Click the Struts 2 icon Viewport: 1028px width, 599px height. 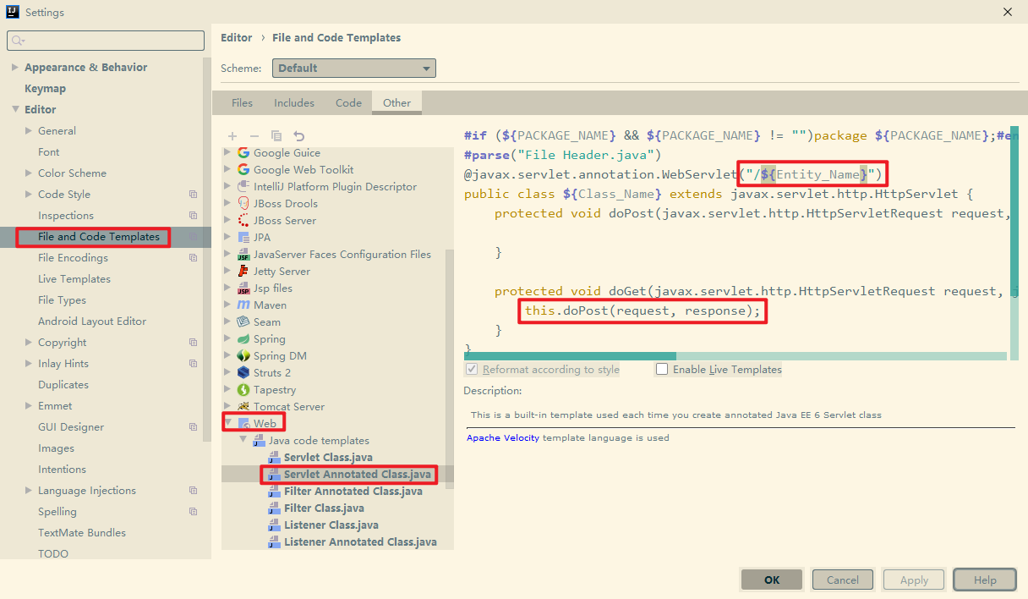(243, 373)
